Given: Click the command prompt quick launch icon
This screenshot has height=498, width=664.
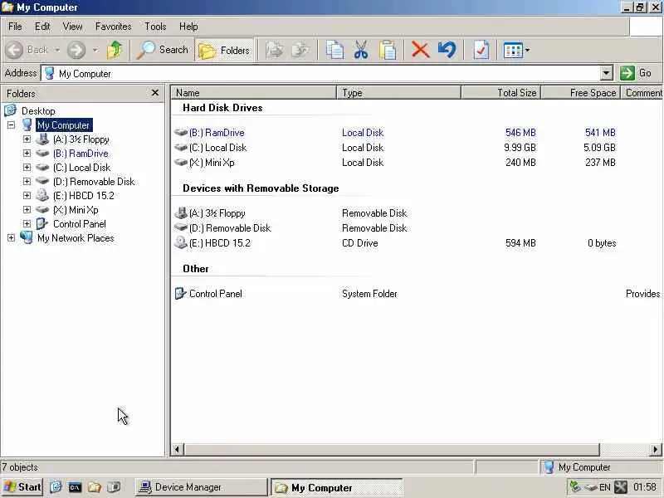Looking at the screenshot, I should [x=75, y=487].
